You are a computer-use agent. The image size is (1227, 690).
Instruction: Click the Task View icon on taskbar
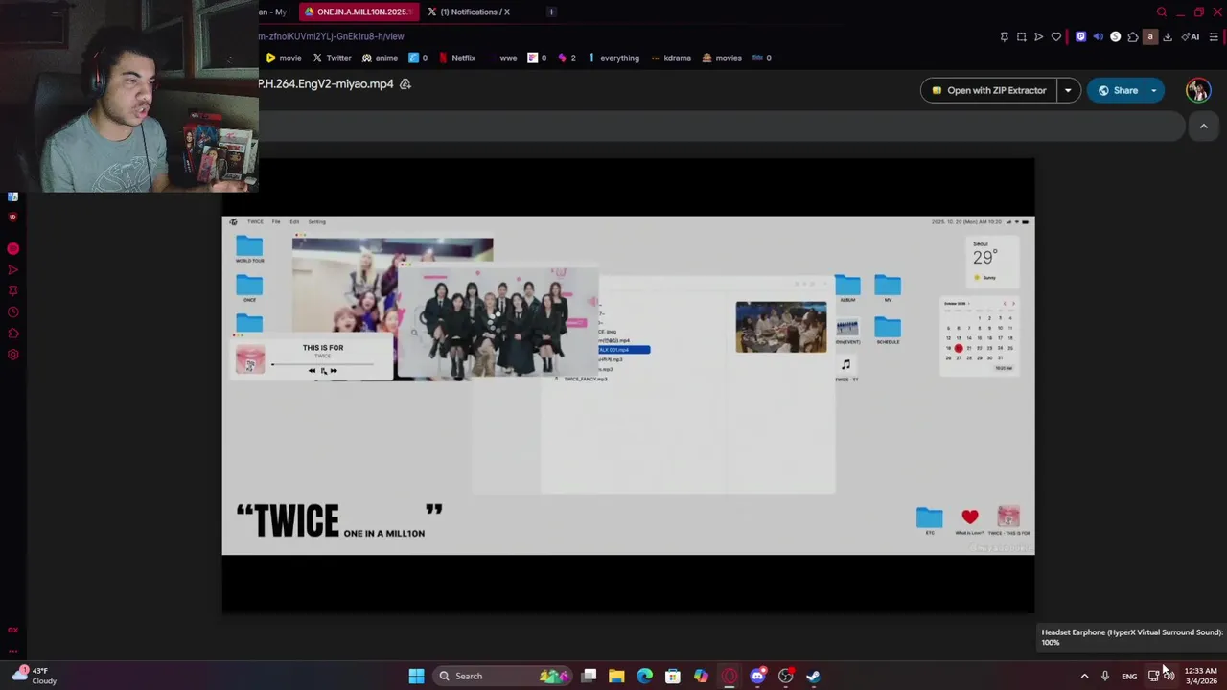coord(589,676)
